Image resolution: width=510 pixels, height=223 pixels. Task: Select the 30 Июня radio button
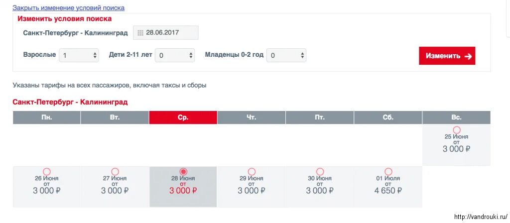click(x=320, y=172)
